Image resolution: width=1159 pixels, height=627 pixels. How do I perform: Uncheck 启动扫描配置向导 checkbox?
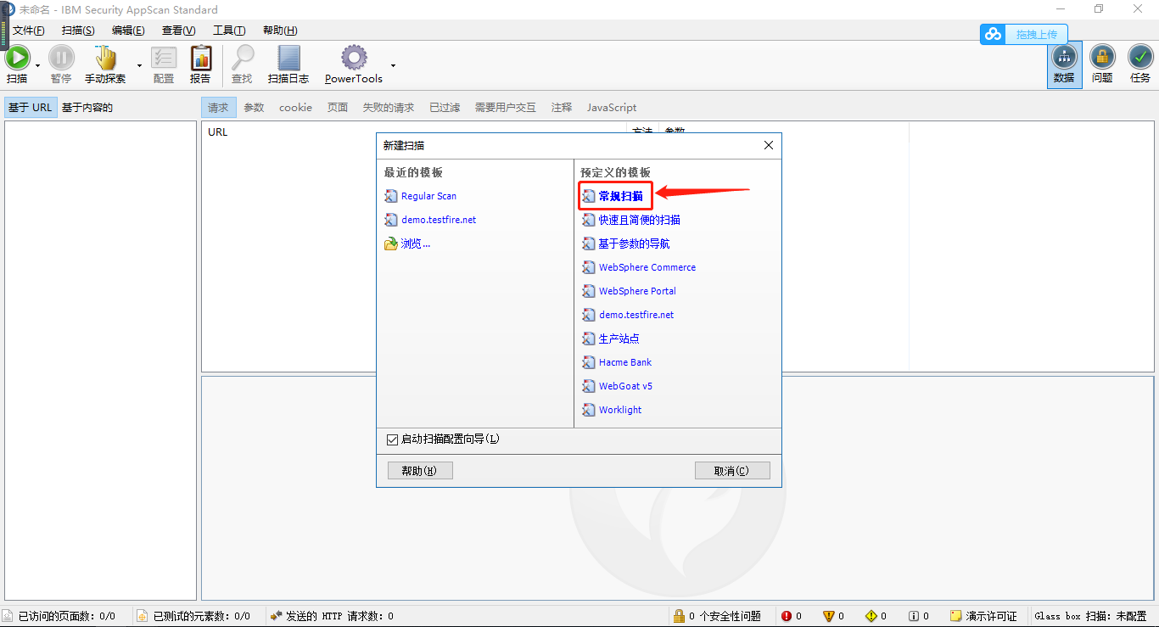click(392, 439)
